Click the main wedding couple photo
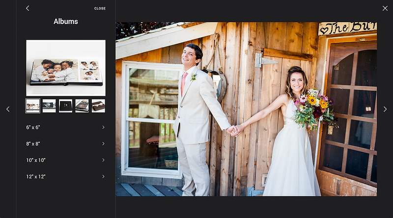This screenshot has width=393, height=218. [x=246, y=109]
